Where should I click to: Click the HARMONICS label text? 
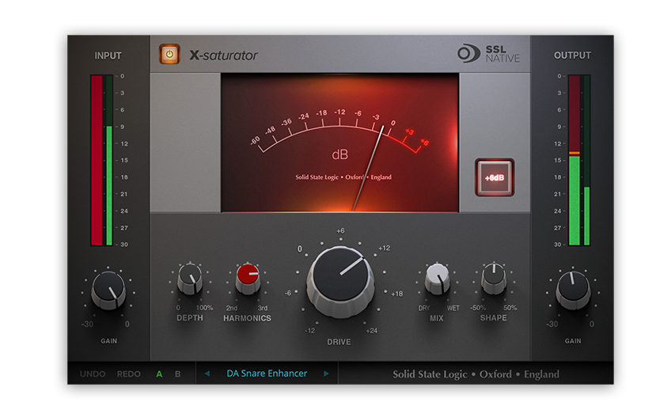(x=247, y=318)
